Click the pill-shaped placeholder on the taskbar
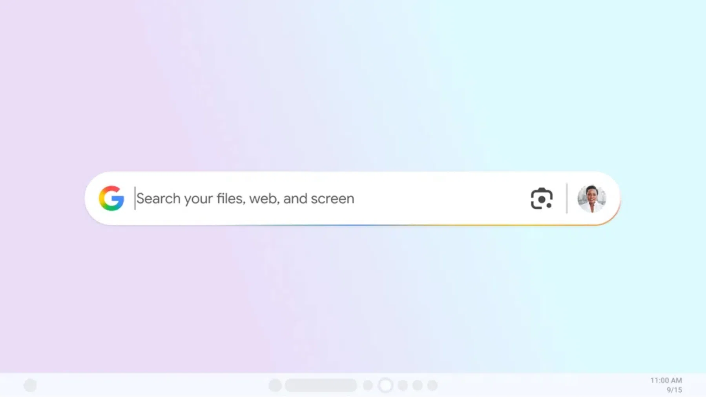 coord(321,386)
